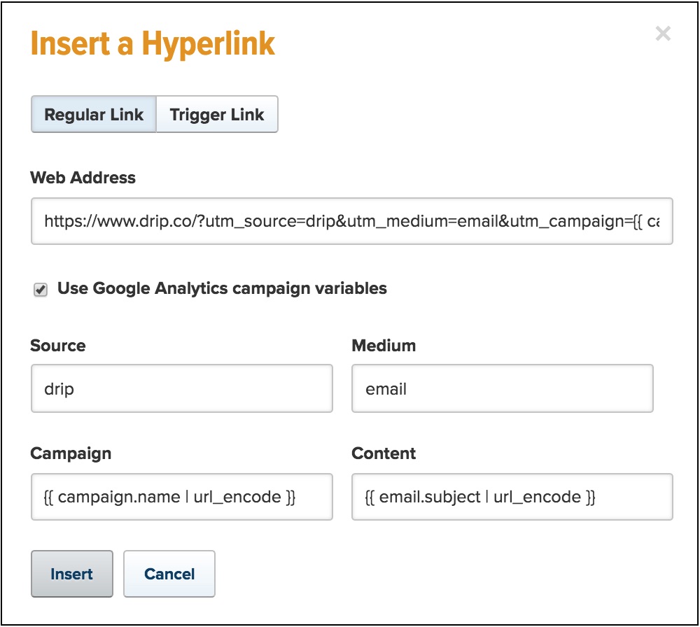This screenshot has height=627, width=700.
Task: Click the Google Analytics campaign variables label text
Action: point(222,288)
